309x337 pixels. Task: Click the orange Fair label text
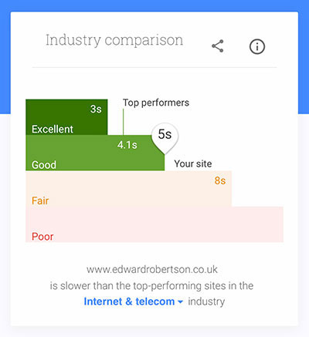coord(40,201)
